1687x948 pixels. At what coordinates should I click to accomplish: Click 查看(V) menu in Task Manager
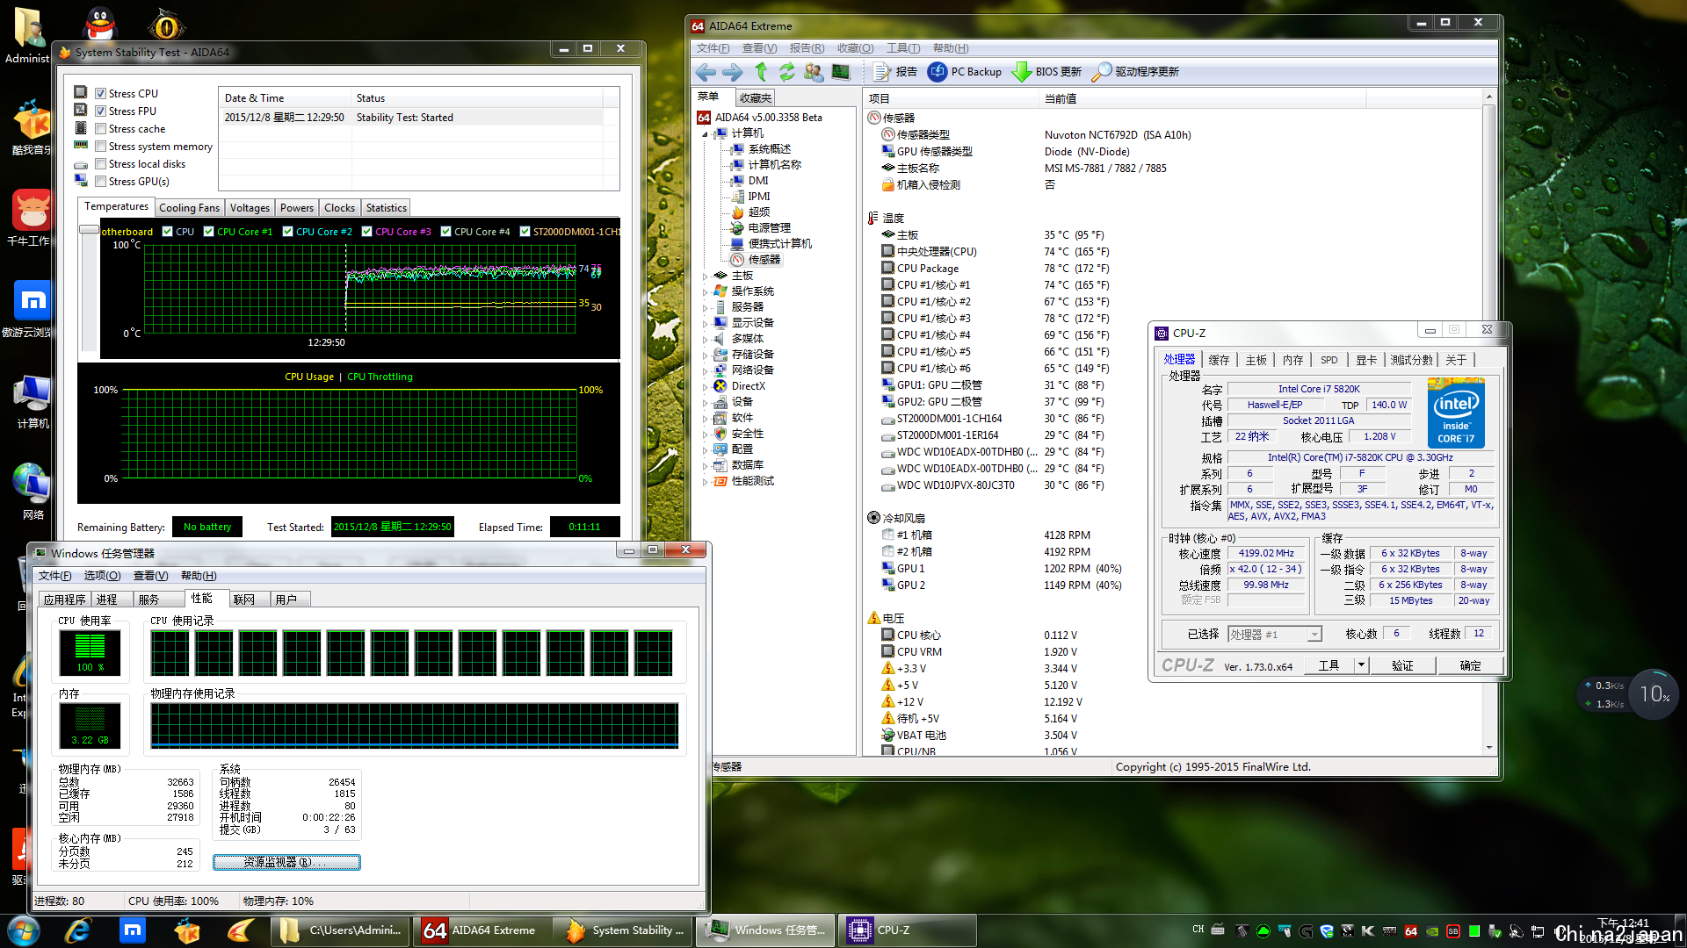(x=150, y=576)
